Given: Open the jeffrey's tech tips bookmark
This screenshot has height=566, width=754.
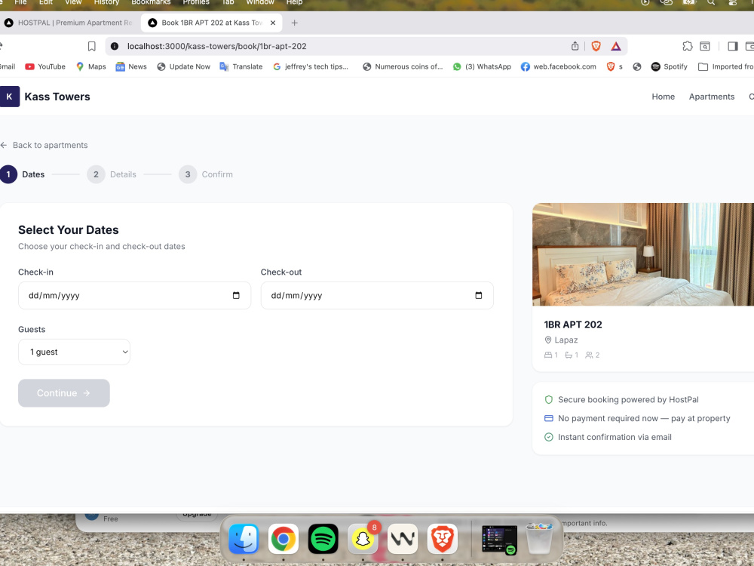Looking at the screenshot, I should (x=311, y=66).
